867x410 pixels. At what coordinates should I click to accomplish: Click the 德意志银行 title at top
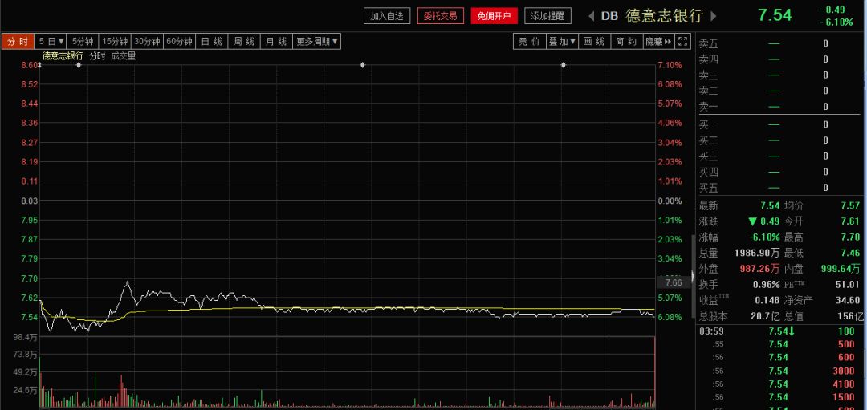coord(664,16)
